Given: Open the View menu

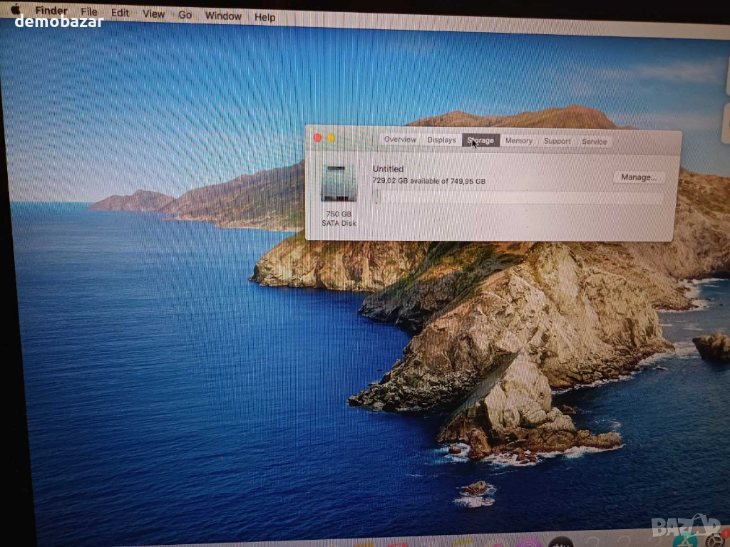Looking at the screenshot, I should pyautogui.click(x=153, y=14).
